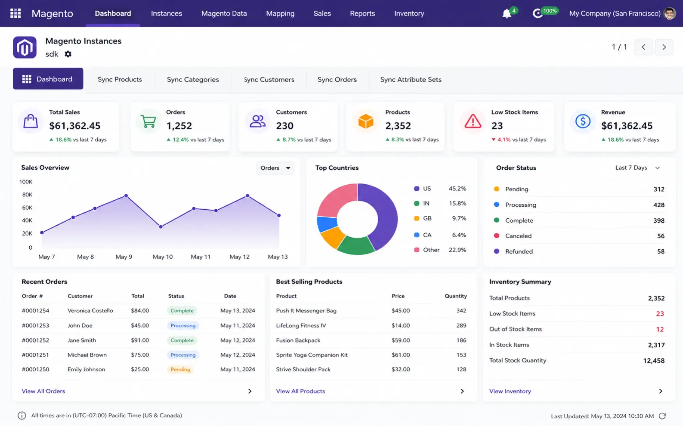Click the Customers people icon
683x426 pixels.
258,121
